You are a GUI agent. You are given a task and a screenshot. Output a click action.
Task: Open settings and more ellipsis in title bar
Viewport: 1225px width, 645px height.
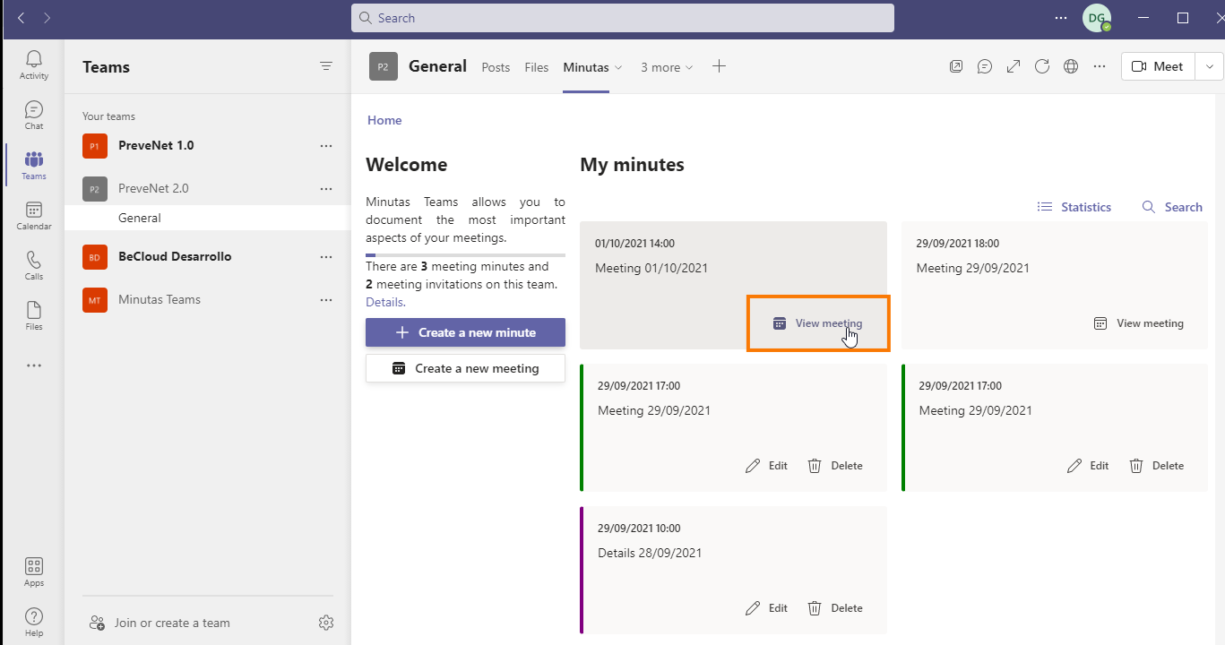pos(1061,18)
